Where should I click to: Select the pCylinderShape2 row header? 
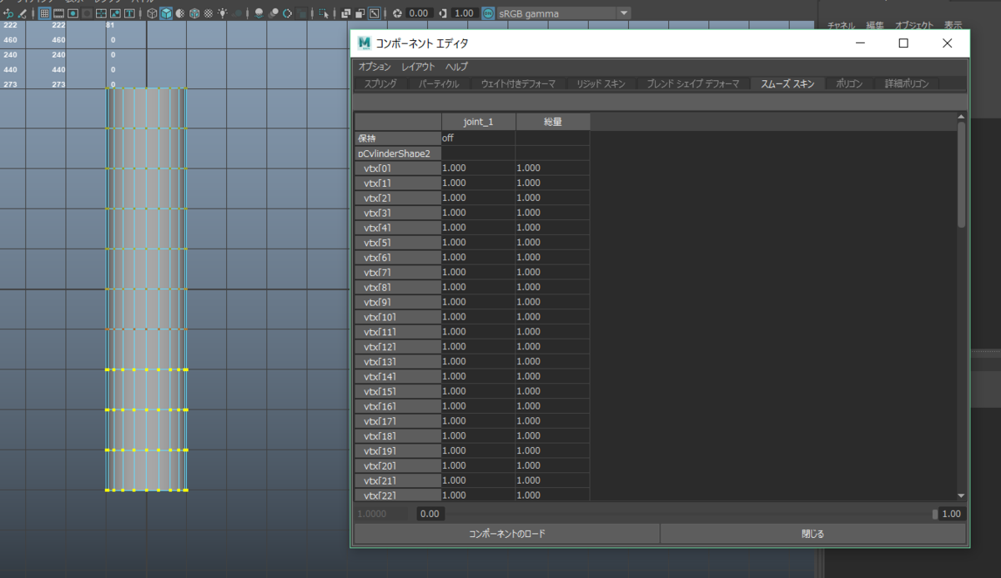pos(398,153)
